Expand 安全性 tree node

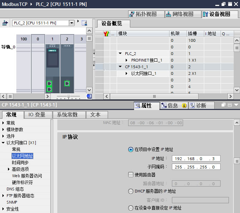coord(3,209)
